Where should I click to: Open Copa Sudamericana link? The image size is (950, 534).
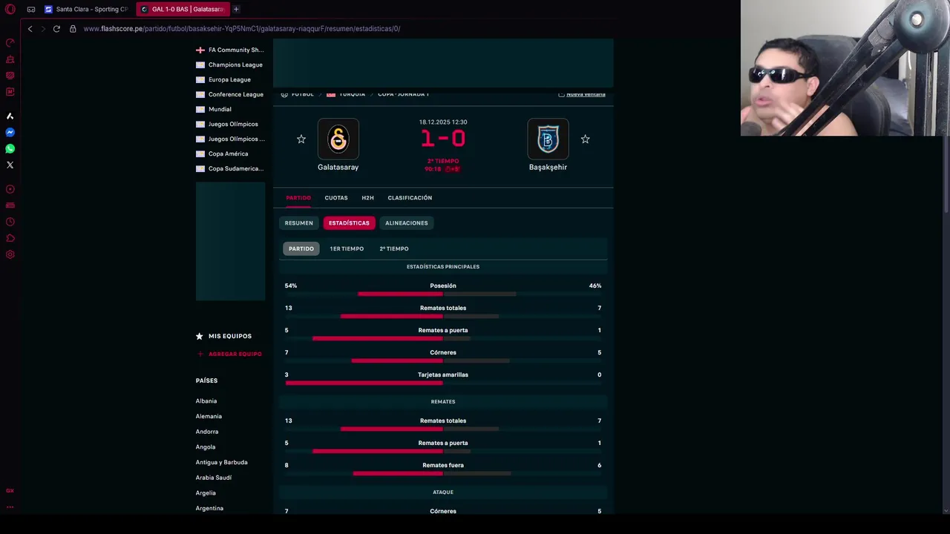pyautogui.click(x=236, y=168)
